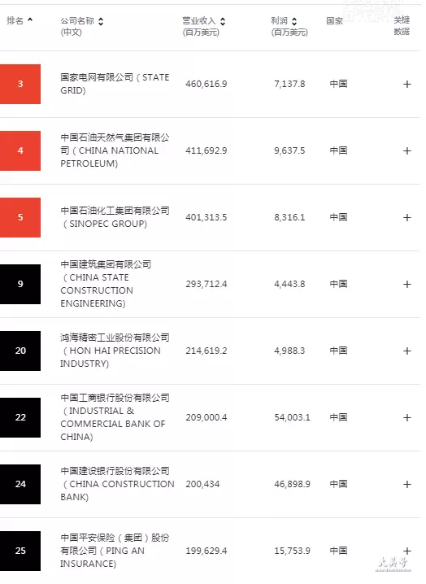
Task: Open plus icon for China State Construction
Action: click(407, 284)
